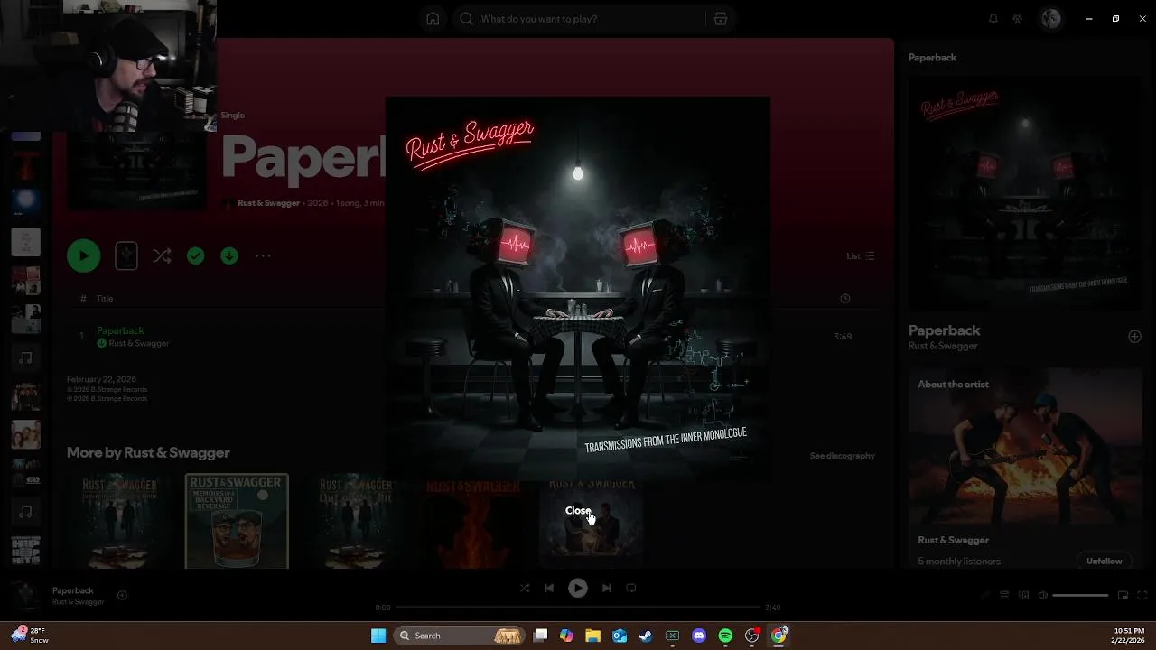Mute with the volume speaker icon
Viewport: 1156px width, 650px height.
[1042, 596]
